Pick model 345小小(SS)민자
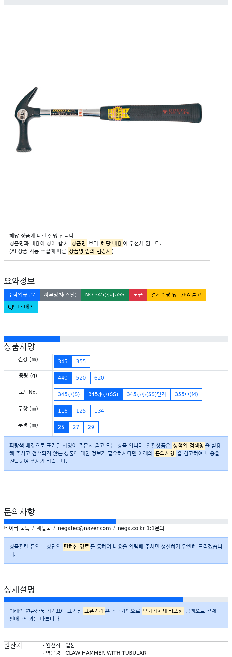Screen dimensions: 232x657 click(x=147, y=394)
